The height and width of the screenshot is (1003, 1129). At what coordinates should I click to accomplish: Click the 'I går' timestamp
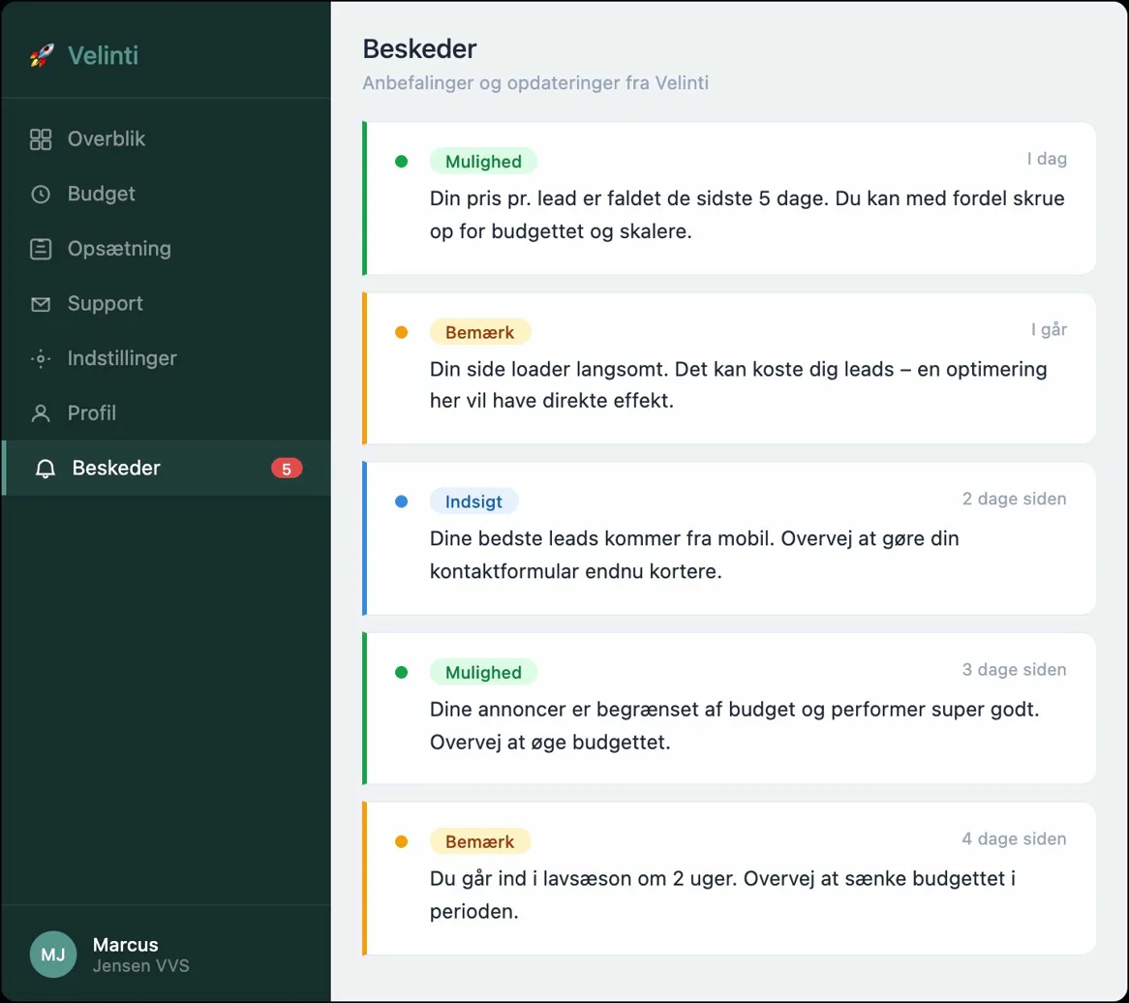[1049, 329]
